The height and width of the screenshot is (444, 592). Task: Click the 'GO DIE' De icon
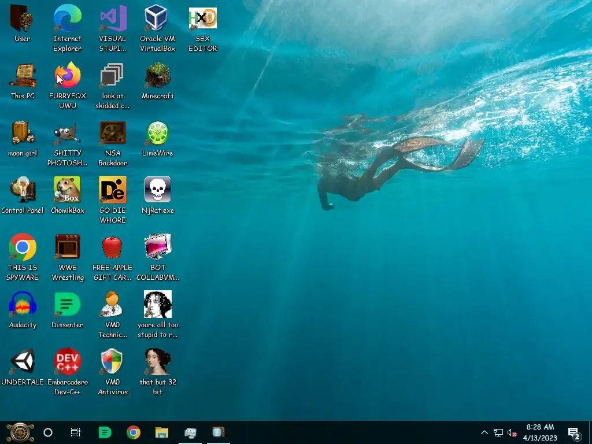(113, 200)
